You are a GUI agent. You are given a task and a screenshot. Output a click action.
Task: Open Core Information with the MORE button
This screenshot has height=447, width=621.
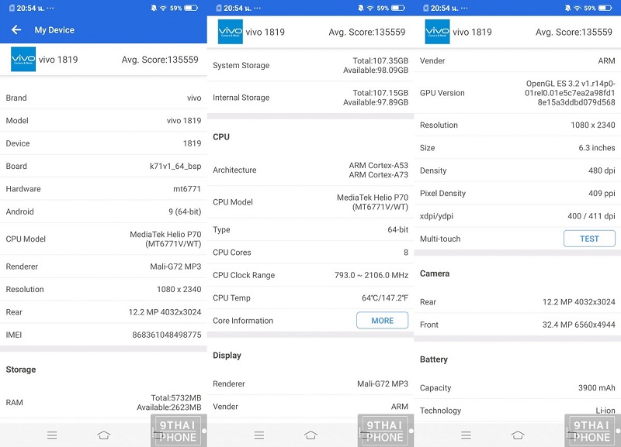pyautogui.click(x=382, y=321)
